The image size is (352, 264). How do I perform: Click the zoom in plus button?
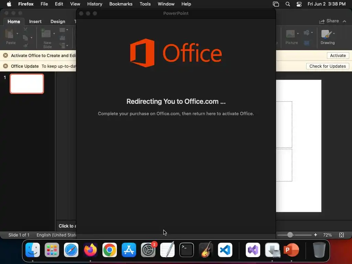(316, 235)
